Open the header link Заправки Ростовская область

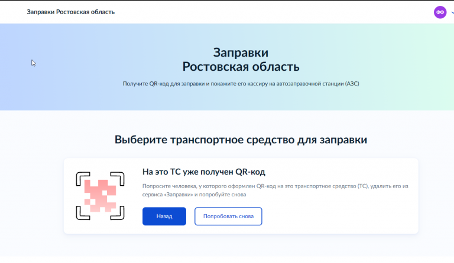71,12
